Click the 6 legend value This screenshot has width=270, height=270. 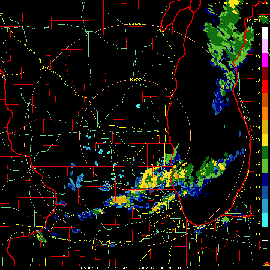259,210
